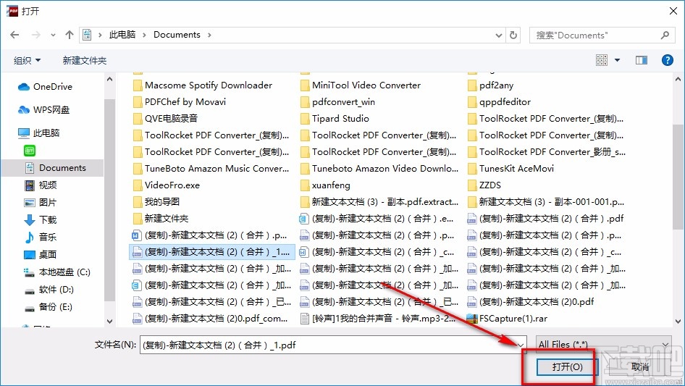The height and width of the screenshot is (386, 685).
Task: Open 视频 folder in sidebar
Action: pyautogui.click(x=41, y=185)
